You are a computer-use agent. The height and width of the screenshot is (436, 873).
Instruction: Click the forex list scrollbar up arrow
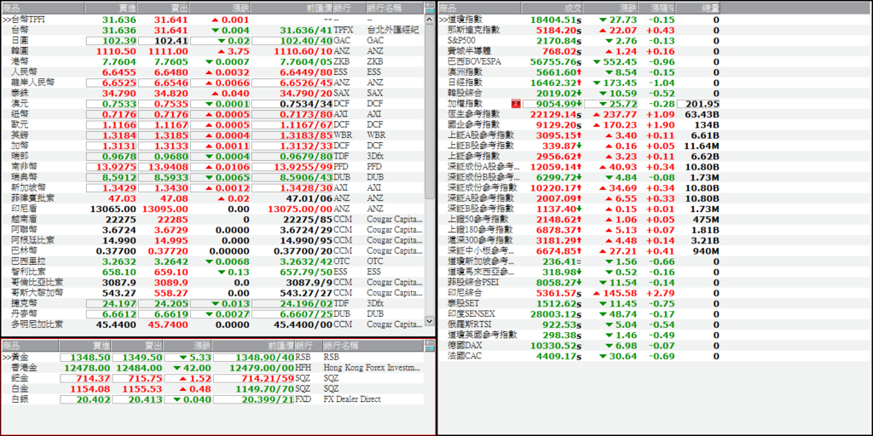tap(430, 20)
